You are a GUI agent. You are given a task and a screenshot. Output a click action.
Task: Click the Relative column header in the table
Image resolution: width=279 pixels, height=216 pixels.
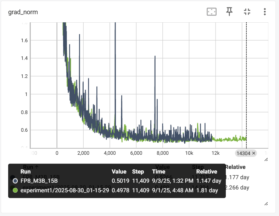[235, 167]
